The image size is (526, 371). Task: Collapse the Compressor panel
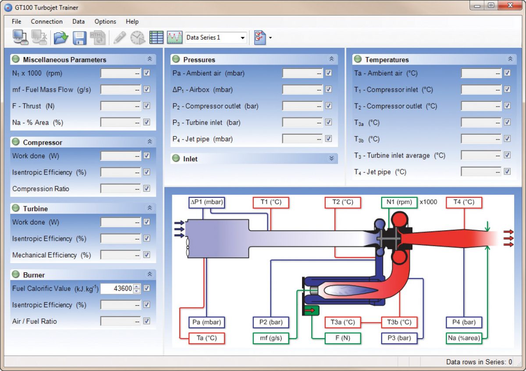click(x=149, y=142)
